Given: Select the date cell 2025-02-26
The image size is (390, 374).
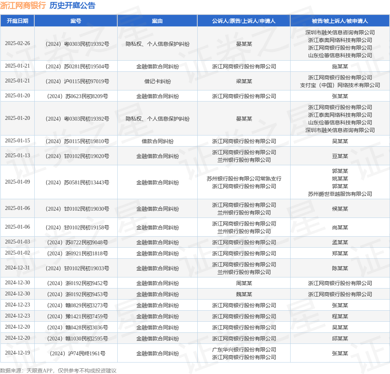Looking at the screenshot, I should pyautogui.click(x=18, y=44).
